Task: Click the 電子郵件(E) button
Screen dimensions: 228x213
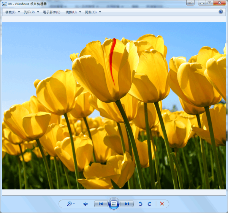Action: click(x=51, y=12)
